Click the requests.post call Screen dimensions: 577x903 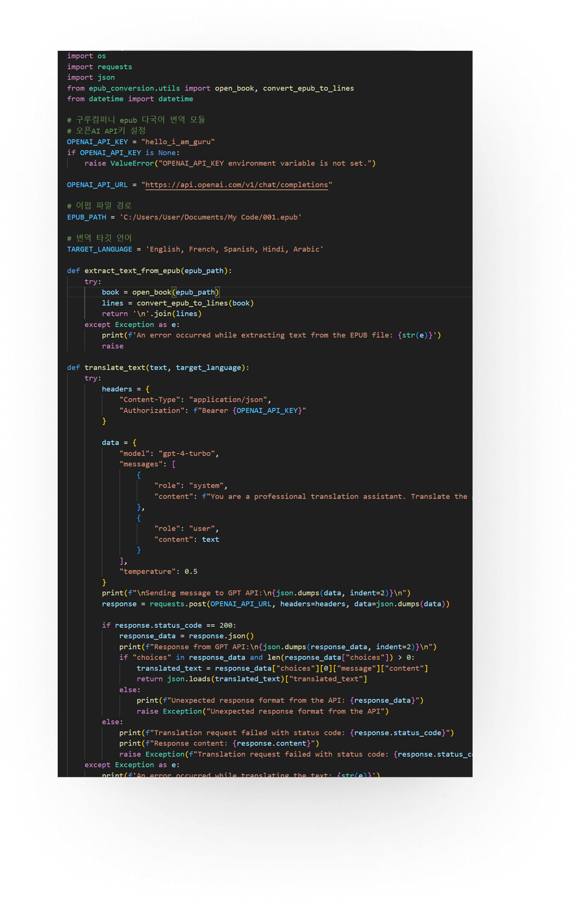(x=178, y=604)
